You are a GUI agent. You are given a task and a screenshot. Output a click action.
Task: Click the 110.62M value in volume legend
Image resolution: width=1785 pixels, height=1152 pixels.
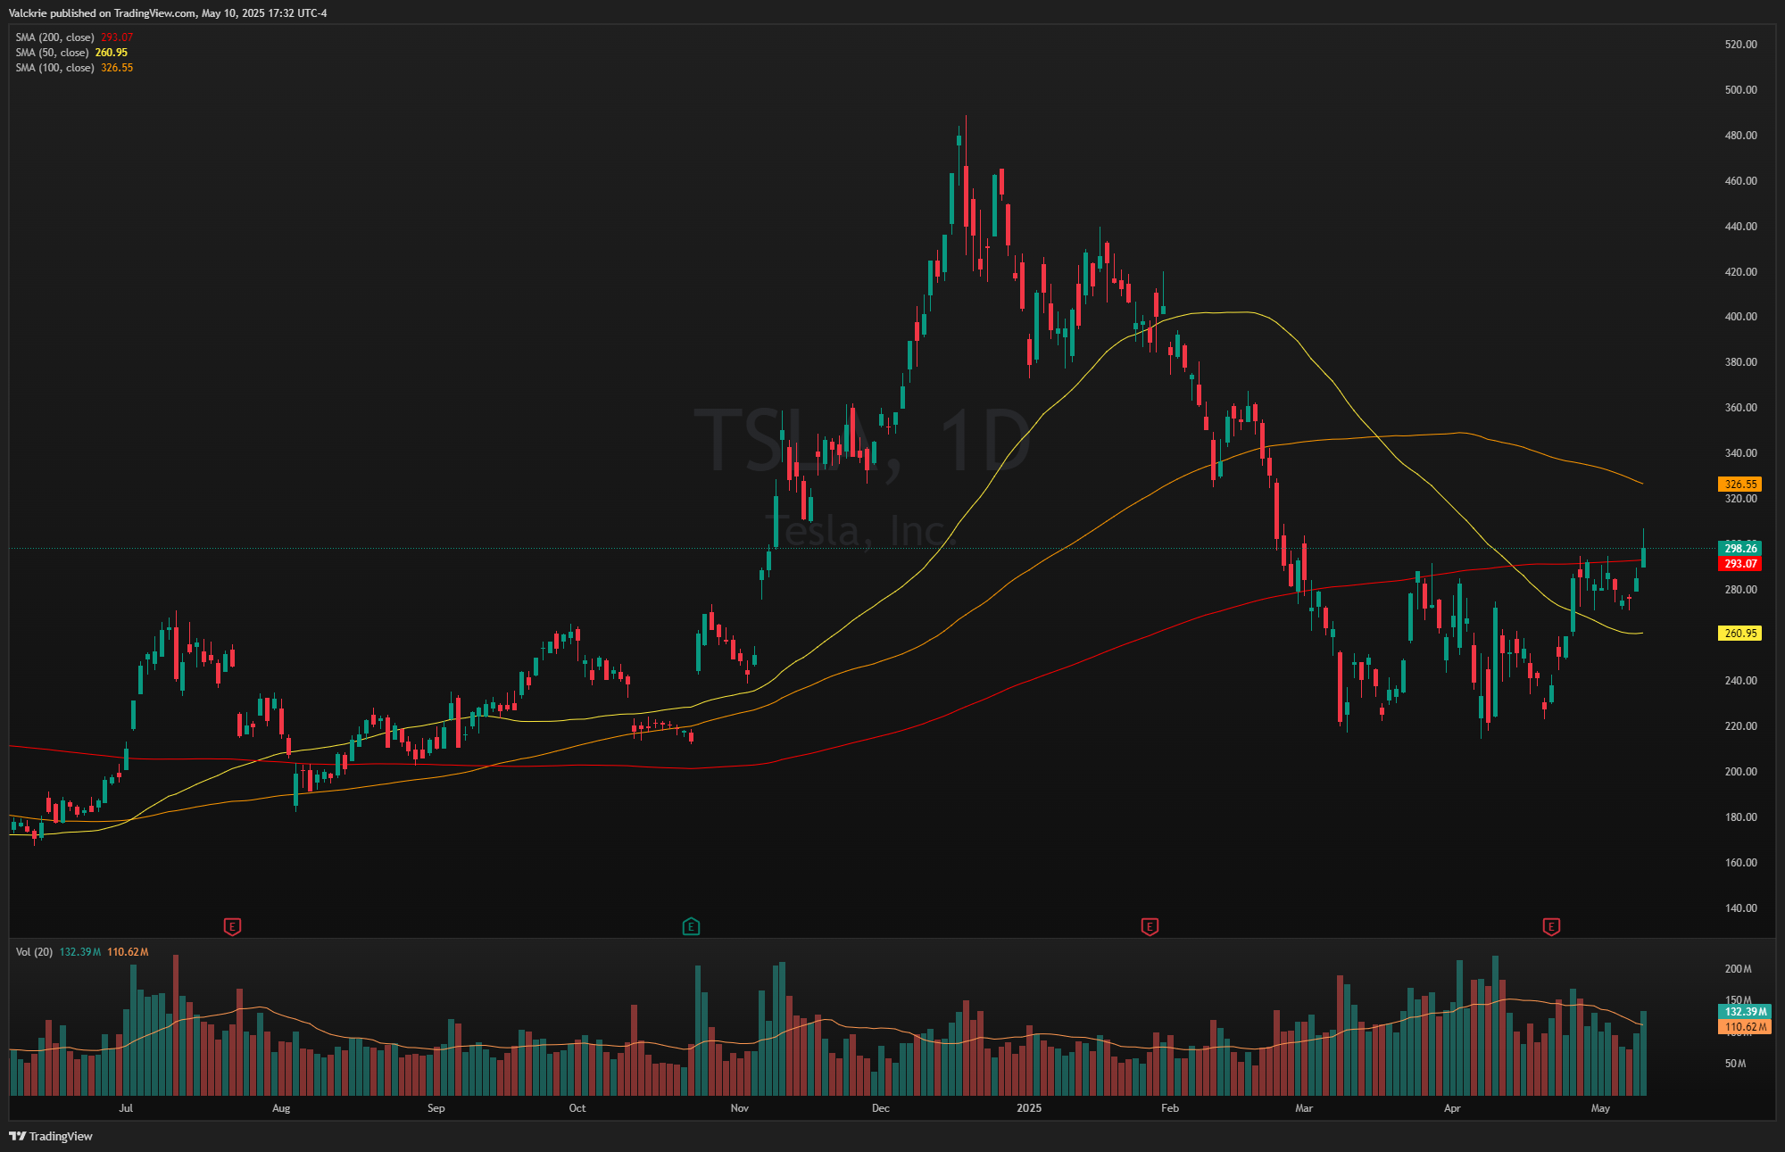click(x=128, y=952)
